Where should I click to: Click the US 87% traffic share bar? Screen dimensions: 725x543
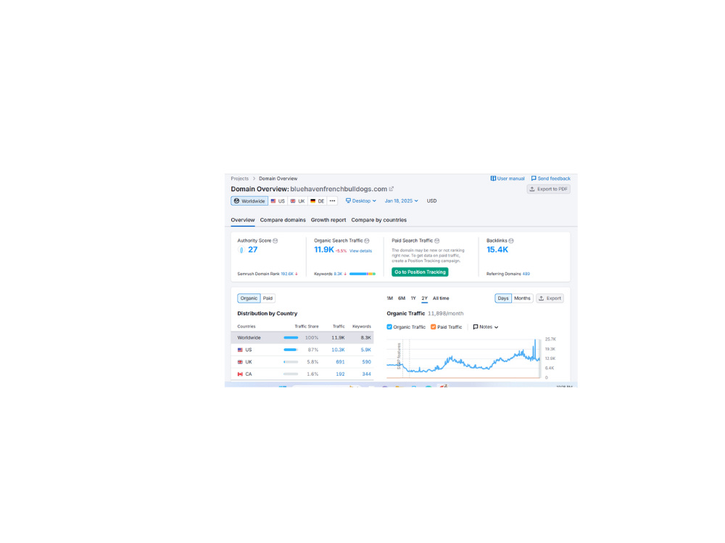point(291,350)
